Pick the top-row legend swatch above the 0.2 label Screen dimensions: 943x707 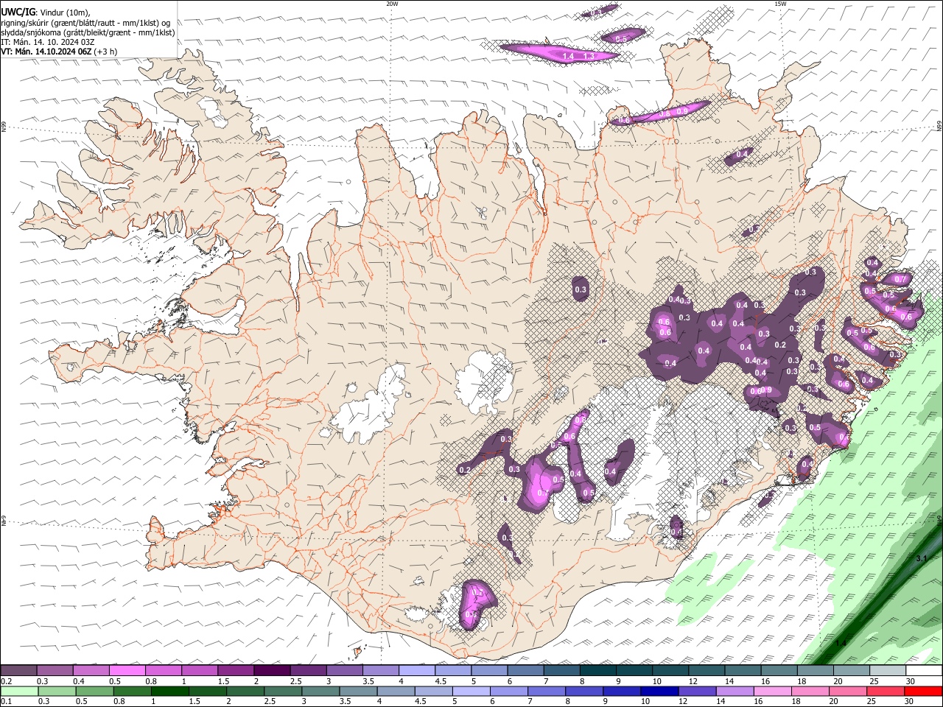tap(18, 671)
